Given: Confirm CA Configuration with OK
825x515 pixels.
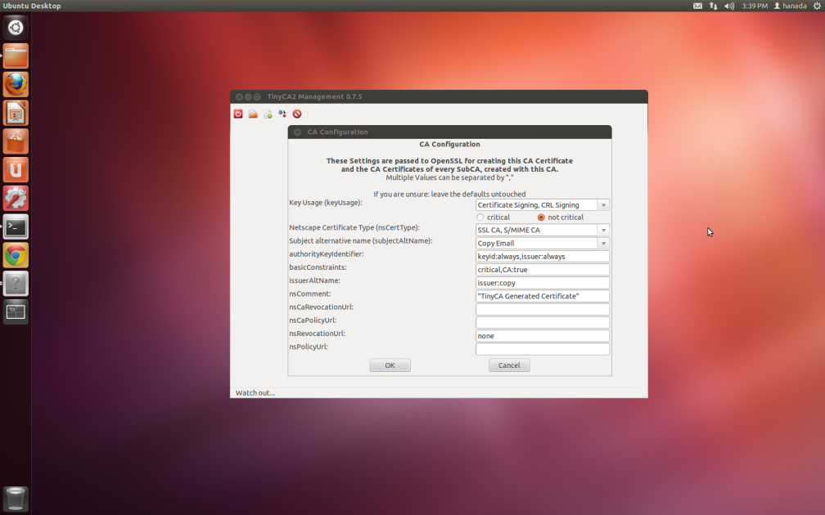Looking at the screenshot, I should 390,365.
